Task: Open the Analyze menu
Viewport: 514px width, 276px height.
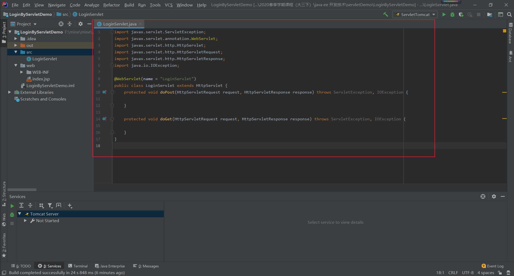Action: tap(92, 5)
